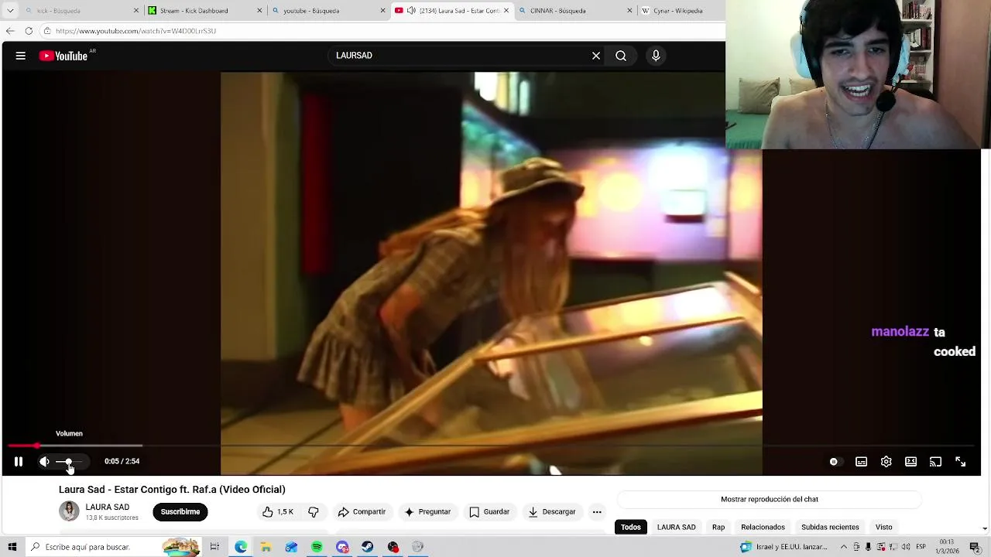Show chat replay with Mostrar reproducción
This screenshot has height=557, width=991.
(x=769, y=500)
